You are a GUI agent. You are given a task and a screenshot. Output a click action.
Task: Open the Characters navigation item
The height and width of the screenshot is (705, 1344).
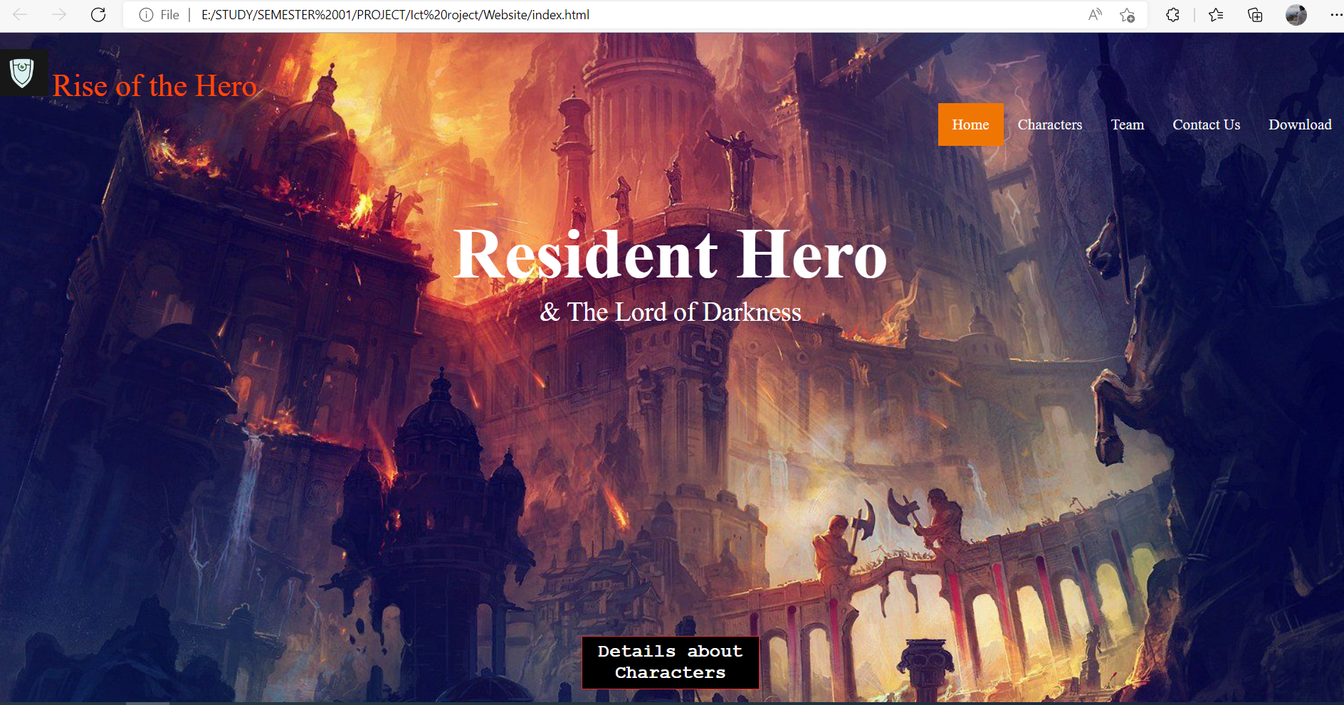pos(1049,124)
